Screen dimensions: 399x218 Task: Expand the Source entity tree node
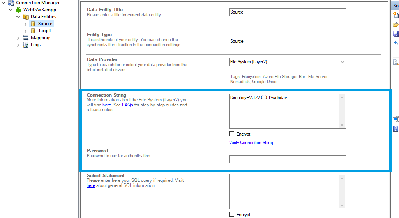coord(26,24)
